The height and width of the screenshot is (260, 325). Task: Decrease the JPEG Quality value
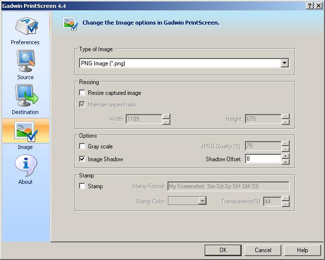click(286, 149)
